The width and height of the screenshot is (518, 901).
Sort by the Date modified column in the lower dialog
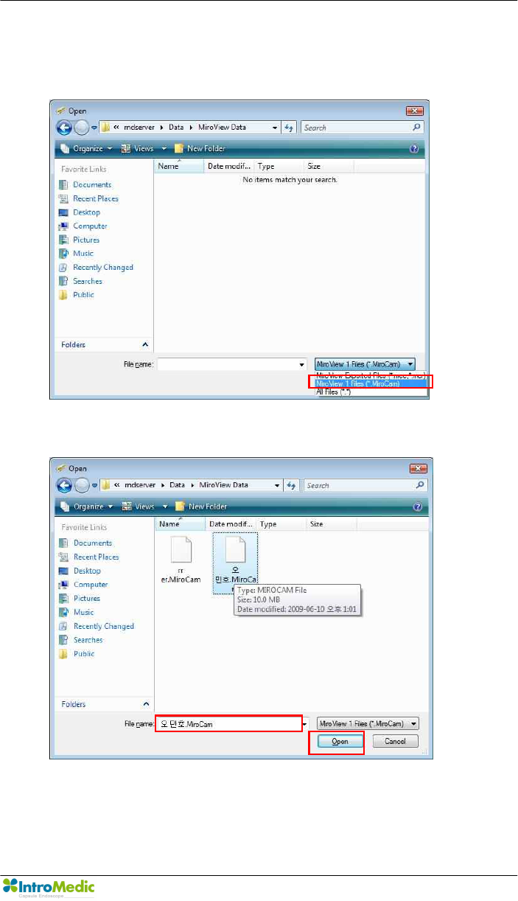coord(230,524)
